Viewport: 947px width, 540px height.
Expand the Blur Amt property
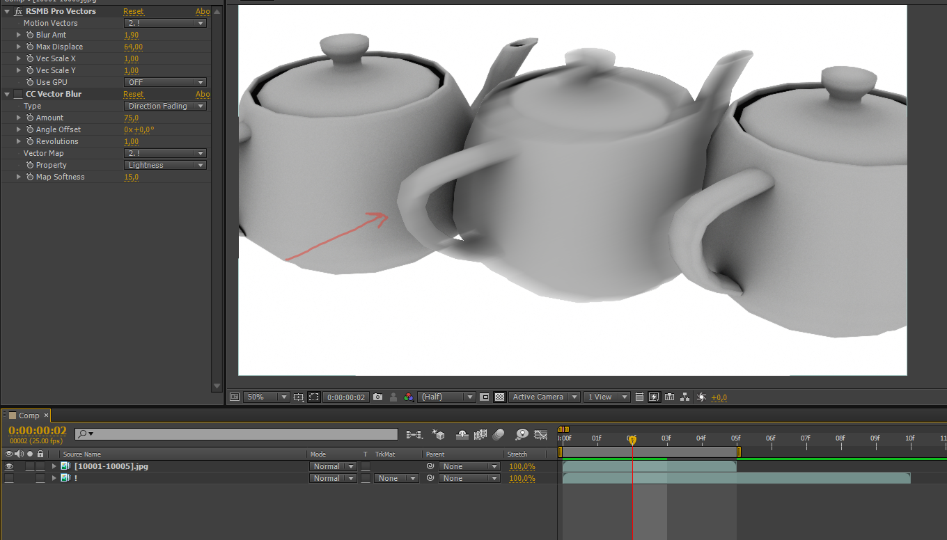[x=19, y=35]
